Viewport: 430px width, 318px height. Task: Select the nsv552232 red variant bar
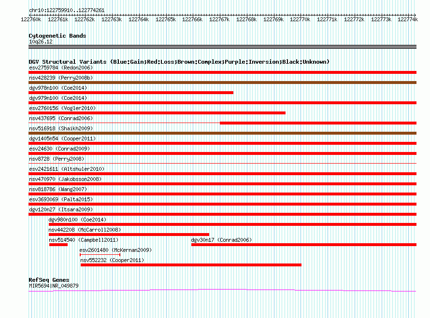coord(191,265)
